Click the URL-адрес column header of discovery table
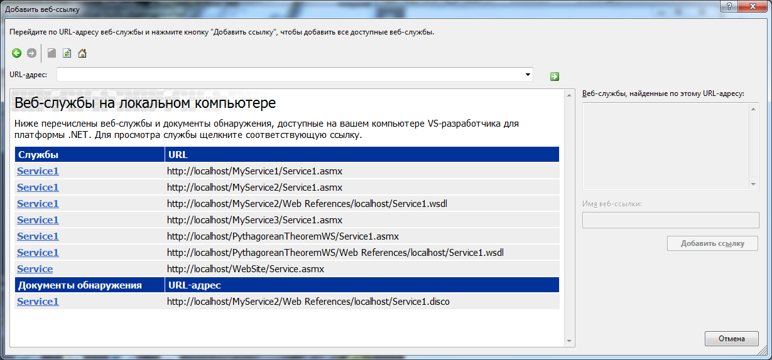The width and height of the screenshot is (772, 360). [362, 285]
